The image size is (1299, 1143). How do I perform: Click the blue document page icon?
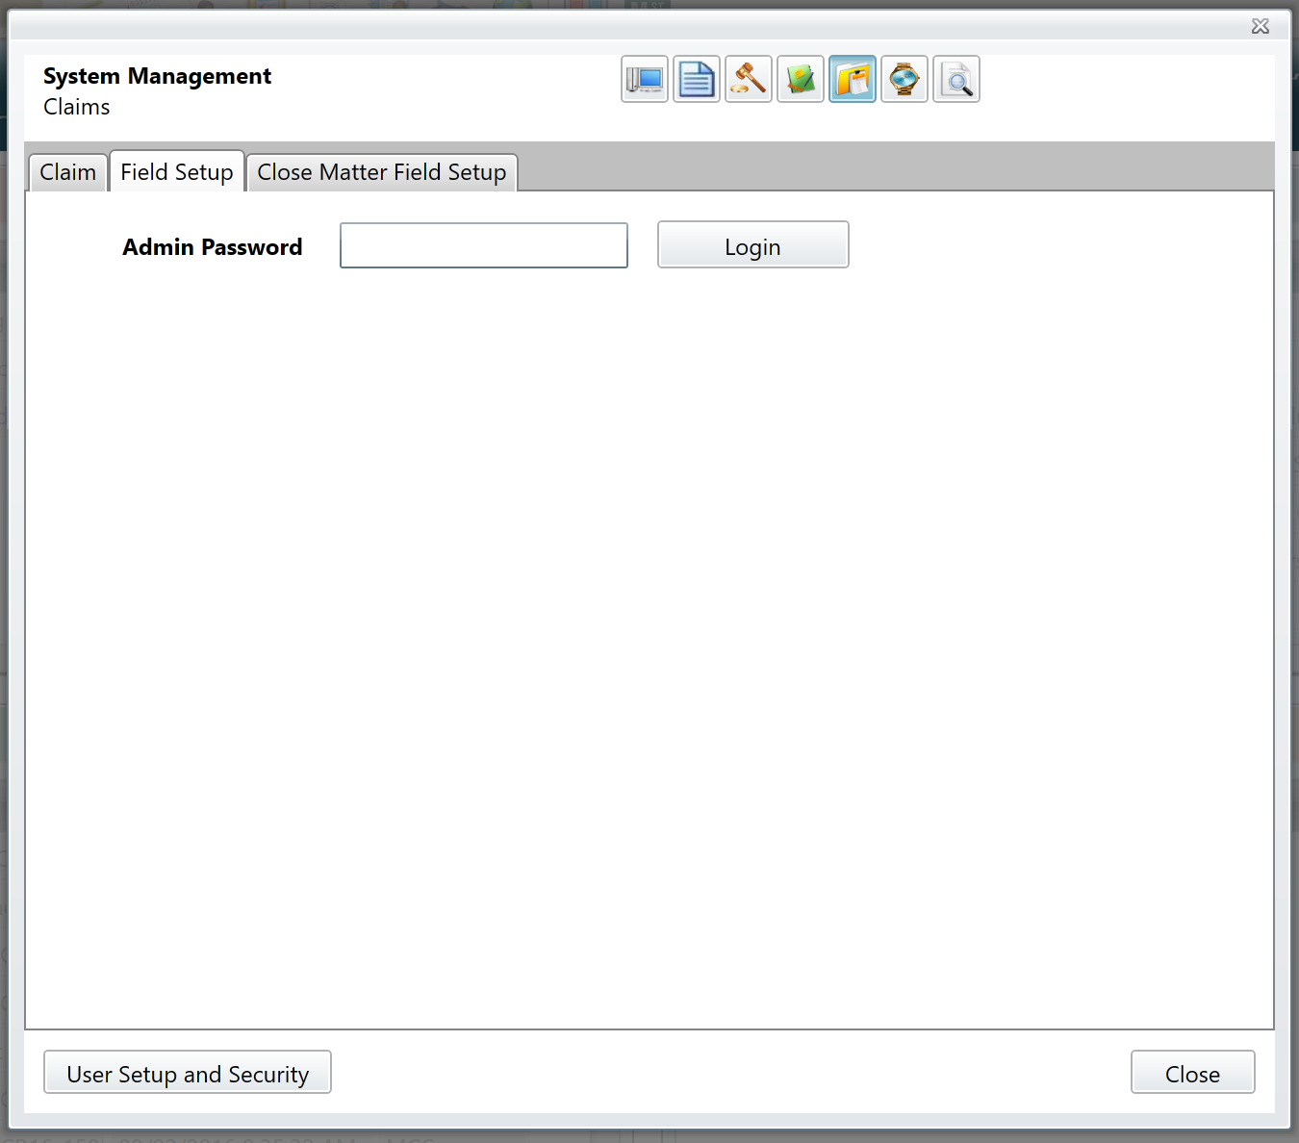[x=697, y=80]
